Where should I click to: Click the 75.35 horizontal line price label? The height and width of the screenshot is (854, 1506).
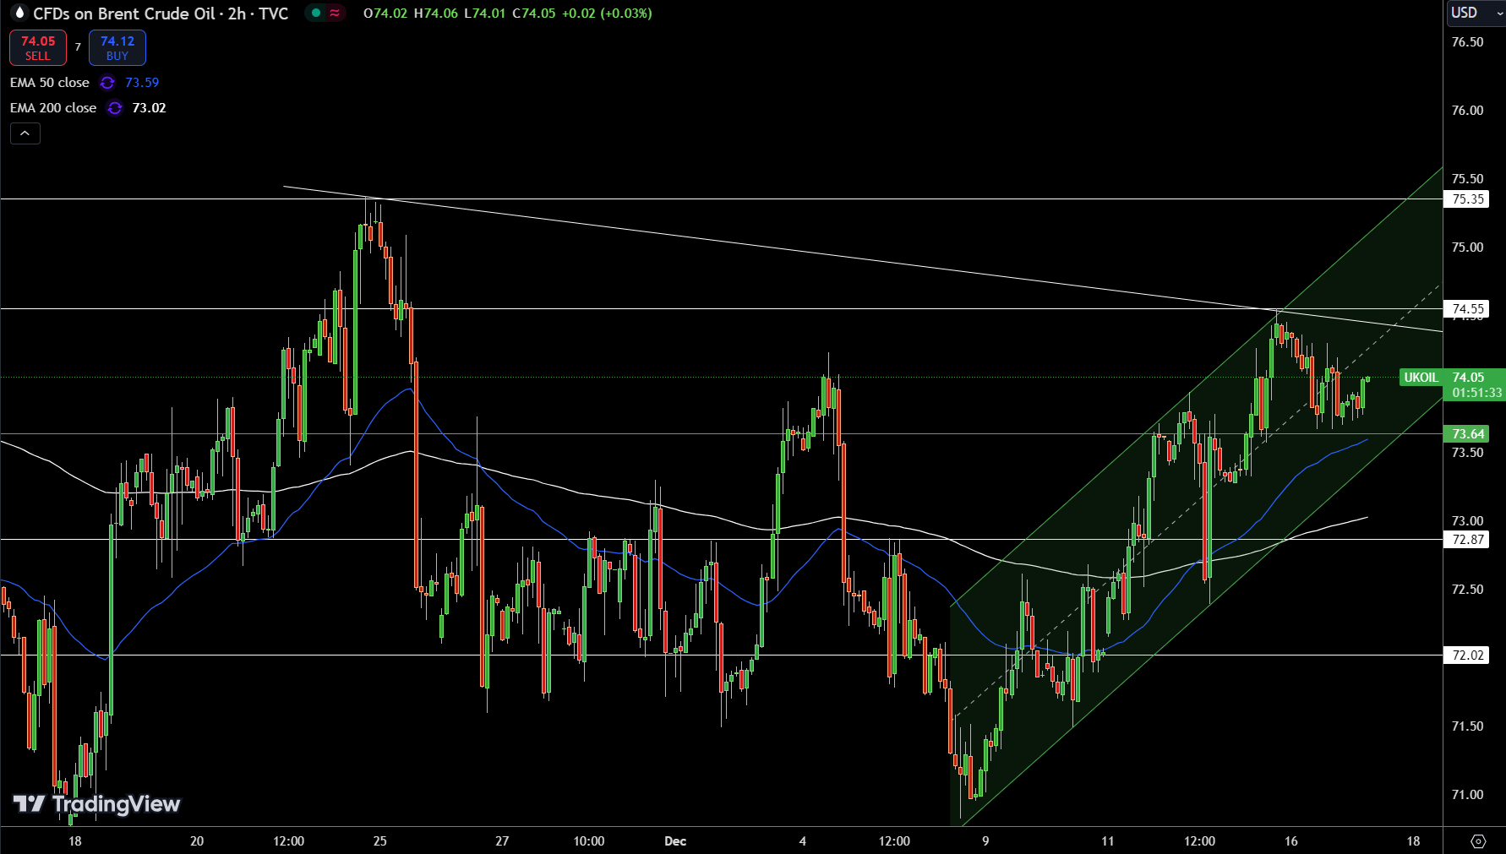[x=1468, y=199]
